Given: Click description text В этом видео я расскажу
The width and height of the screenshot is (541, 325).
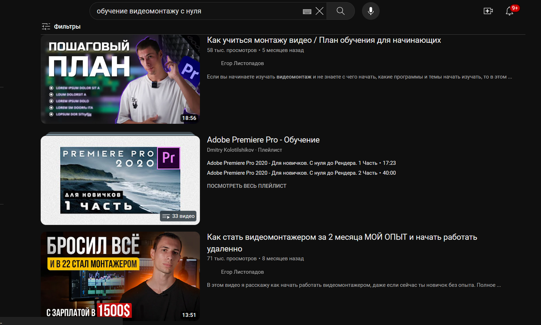Looking at the screenshot, I should [354, 285].
